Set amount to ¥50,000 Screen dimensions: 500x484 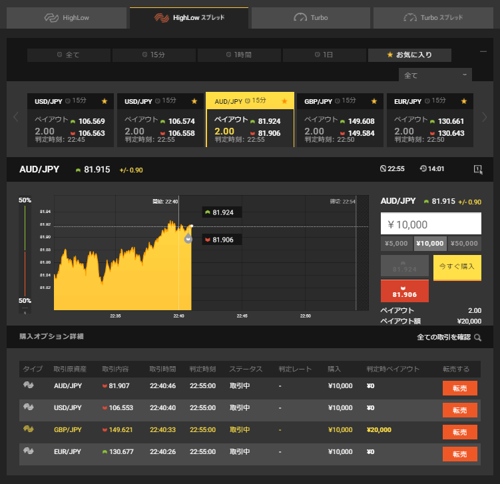point(464,244)
